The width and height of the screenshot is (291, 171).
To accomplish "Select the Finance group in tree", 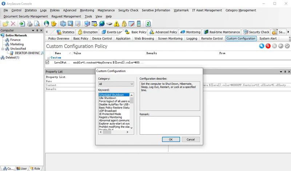I will pyautogui.click(x=15, y=40).
